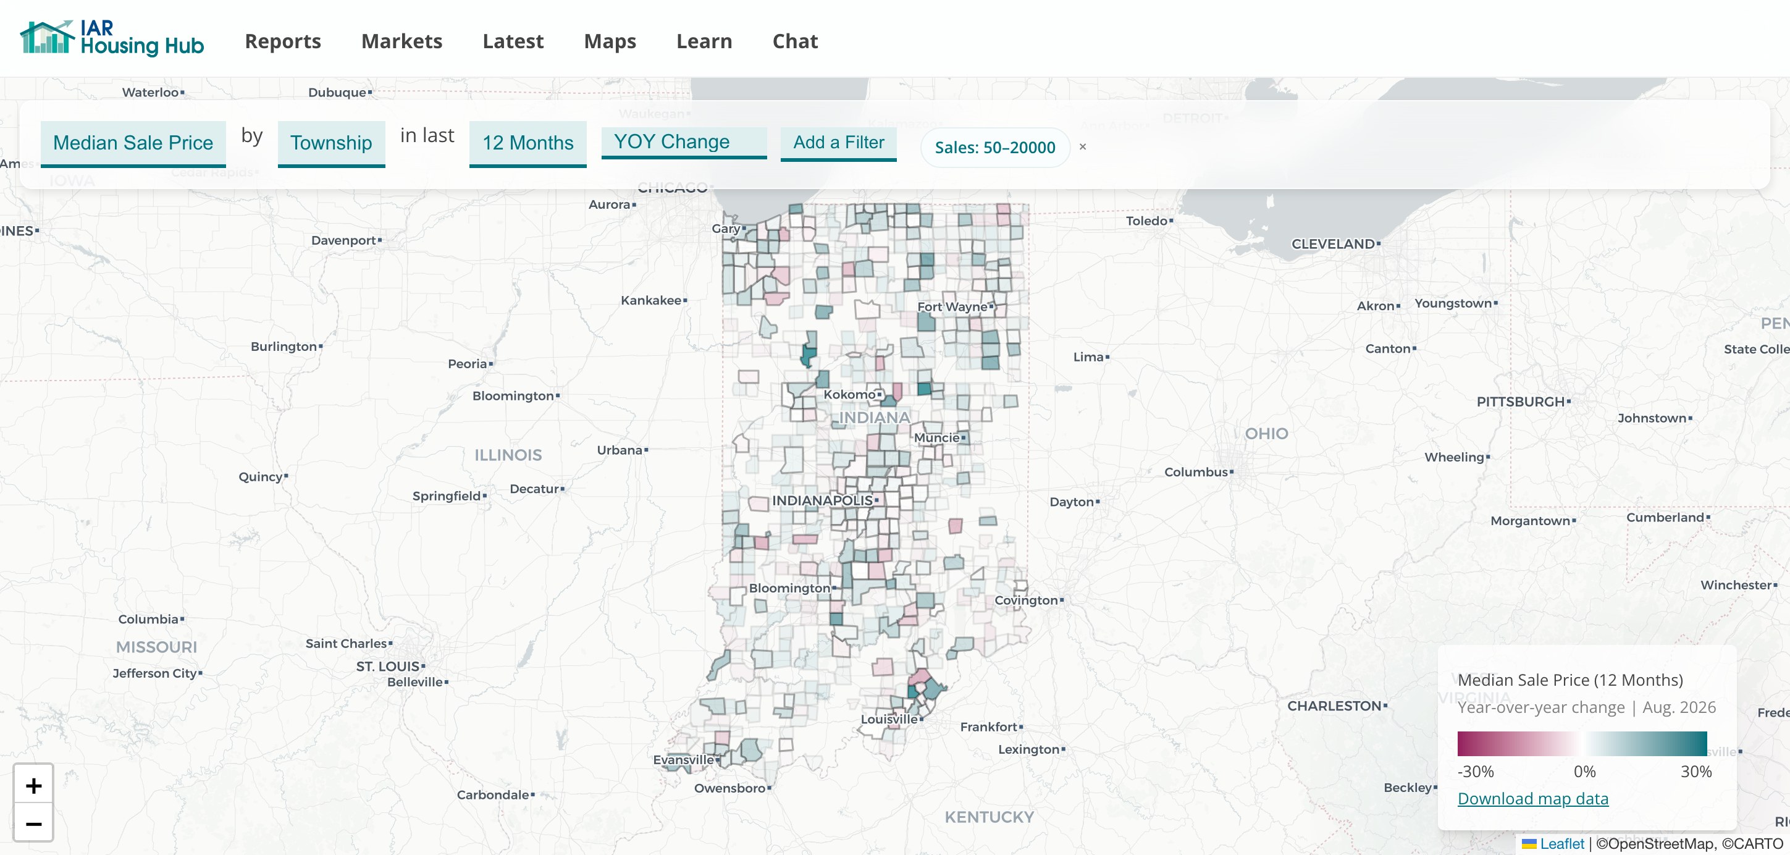Open the Township geography dropdown
The width and height of the screenshot is (1790, 855).
click(x=332, y=143)
